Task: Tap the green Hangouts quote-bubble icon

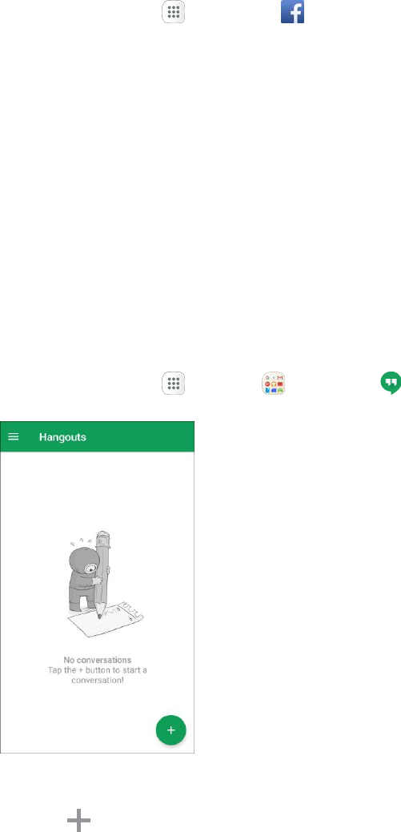Action: pos(391,383)
